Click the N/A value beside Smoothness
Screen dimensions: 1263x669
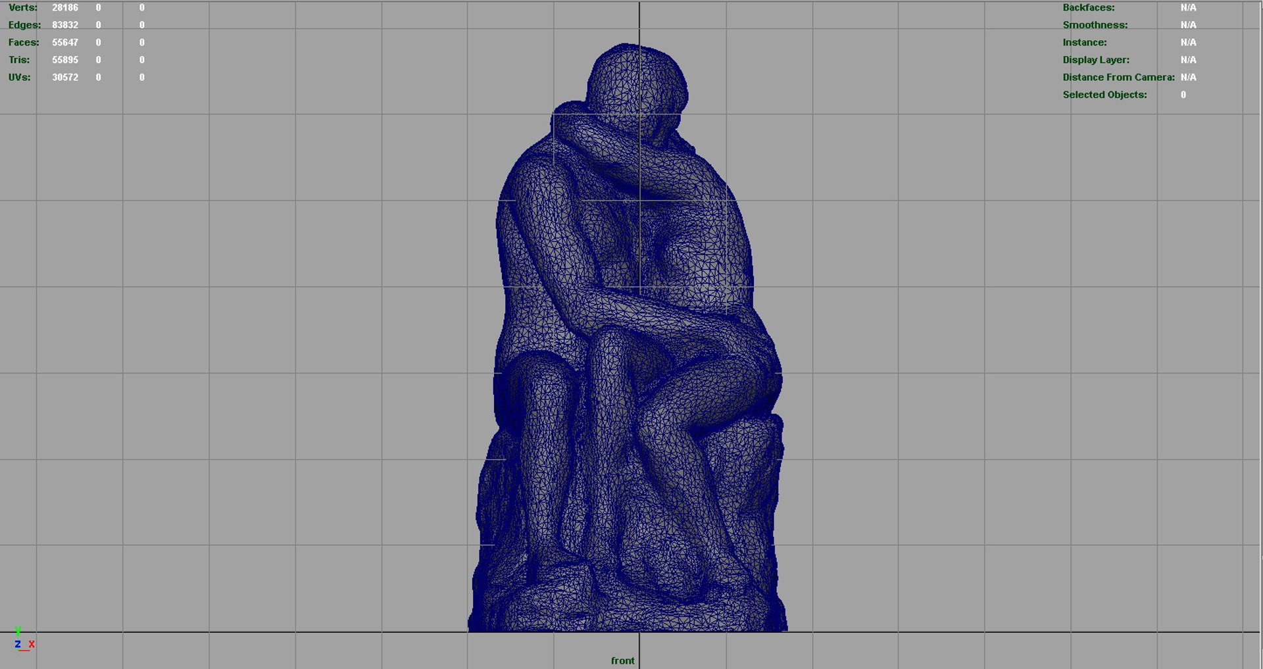pyautogui.click(x=1188, y=25)
